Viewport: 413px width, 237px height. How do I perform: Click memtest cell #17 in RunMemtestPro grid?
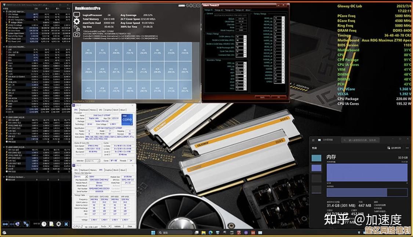[88, 90]
